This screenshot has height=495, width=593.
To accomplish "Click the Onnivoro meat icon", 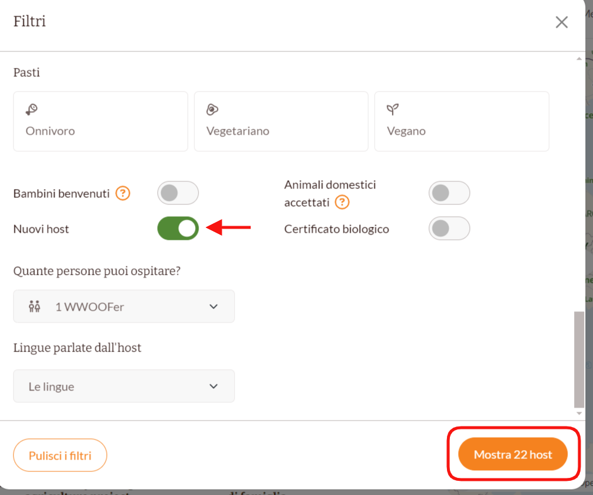I will [x=31, y=109].
